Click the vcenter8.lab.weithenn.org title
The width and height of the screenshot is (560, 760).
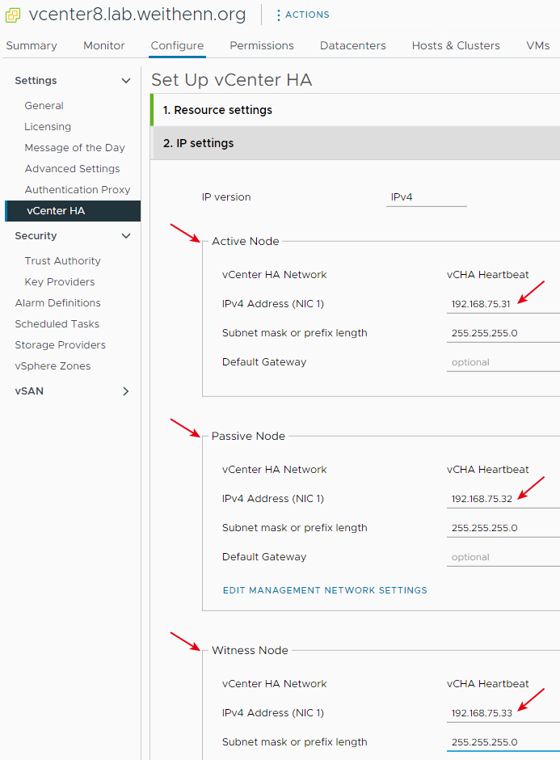tap(137, 15)
